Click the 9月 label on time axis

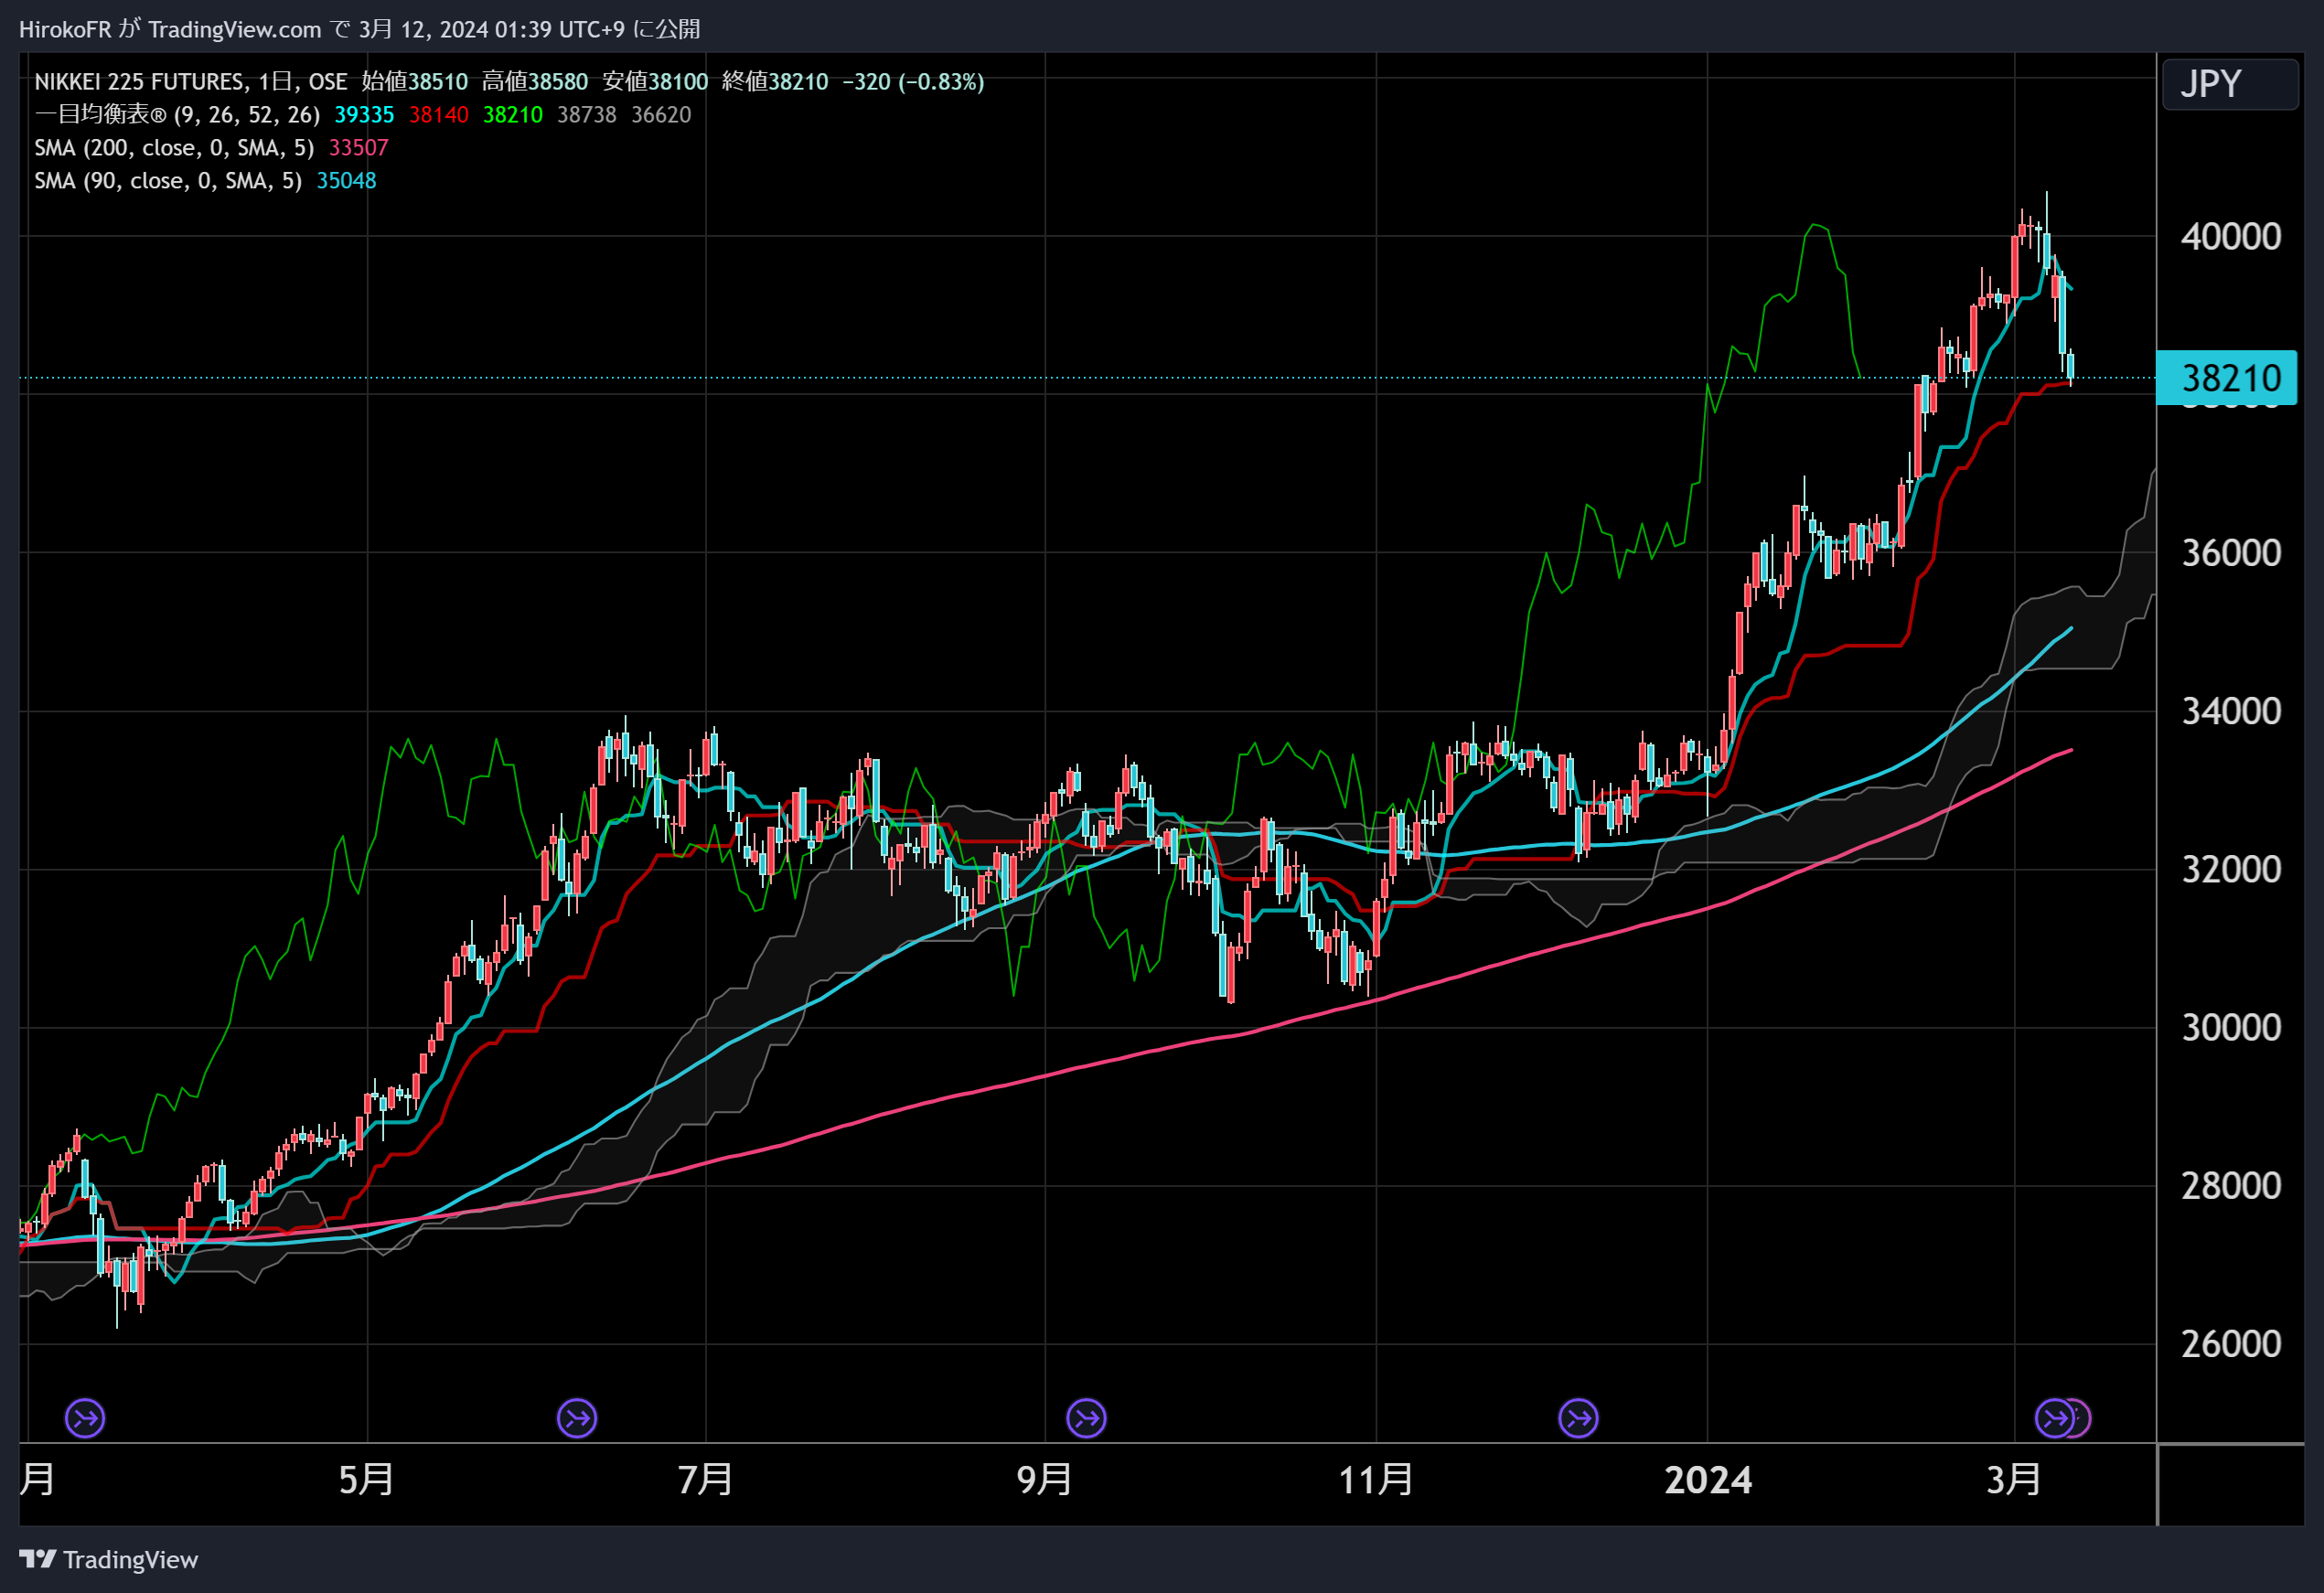[1044, 1479]
